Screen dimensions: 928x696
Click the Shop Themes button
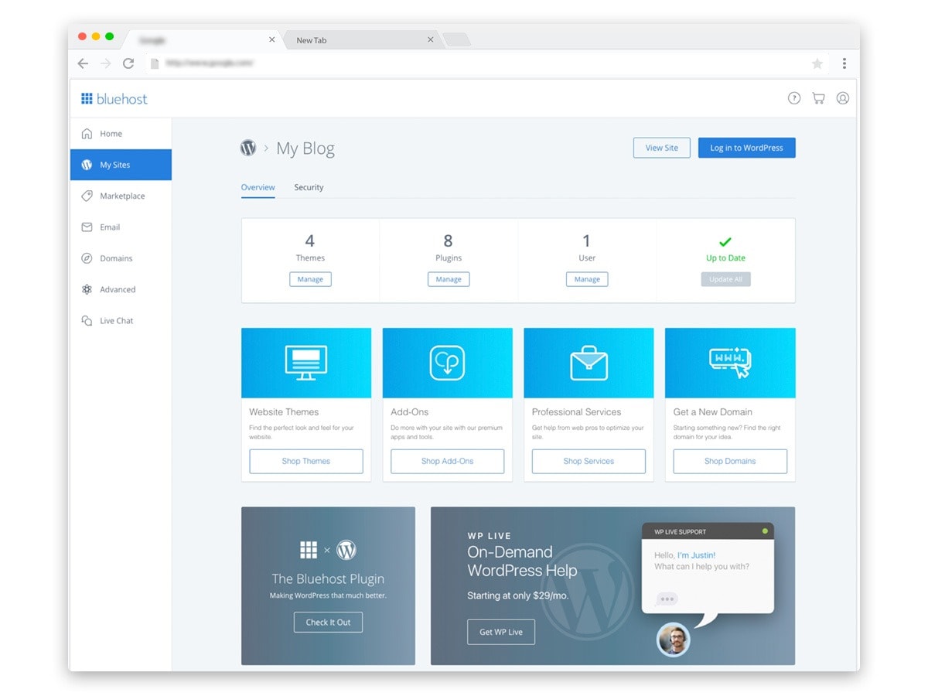click(306, 461)
